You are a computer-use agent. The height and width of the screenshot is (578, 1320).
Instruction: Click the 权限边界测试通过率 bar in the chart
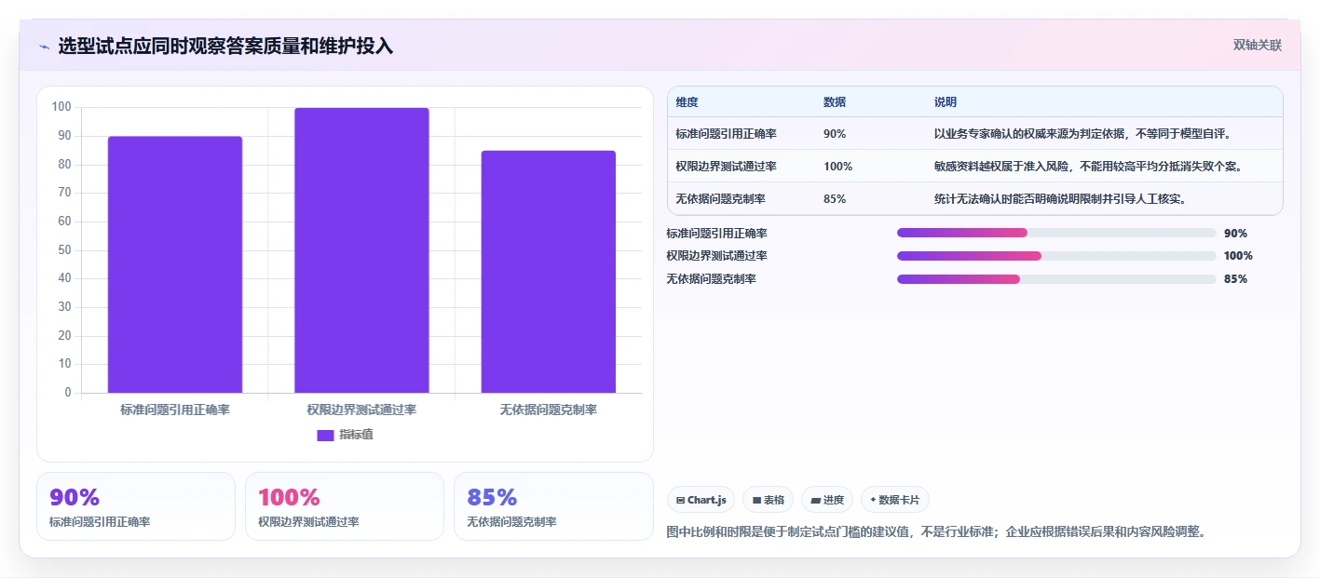pos(361,250)
